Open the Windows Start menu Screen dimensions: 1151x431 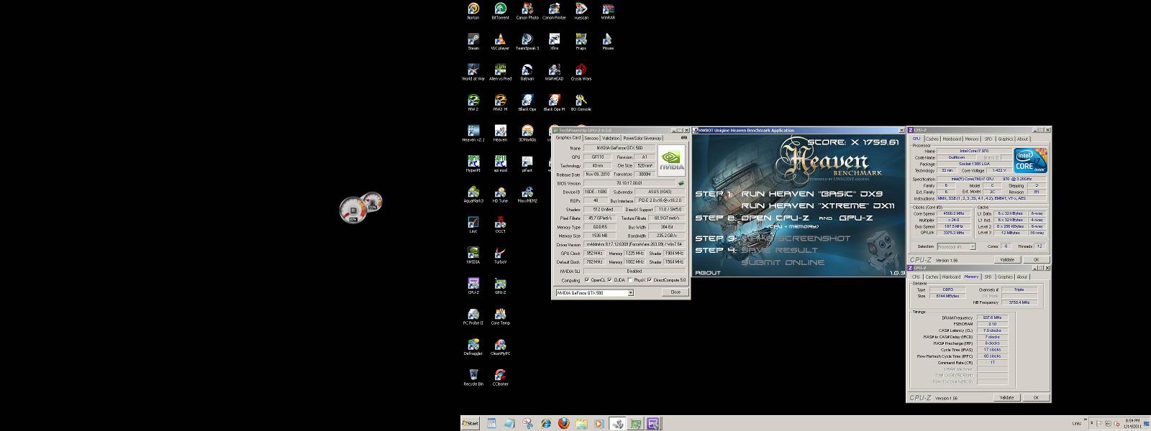[x=470, y=423]
